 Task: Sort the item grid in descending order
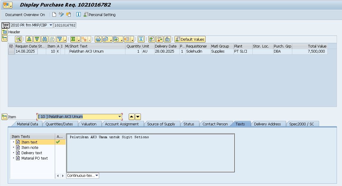[37, 40]
